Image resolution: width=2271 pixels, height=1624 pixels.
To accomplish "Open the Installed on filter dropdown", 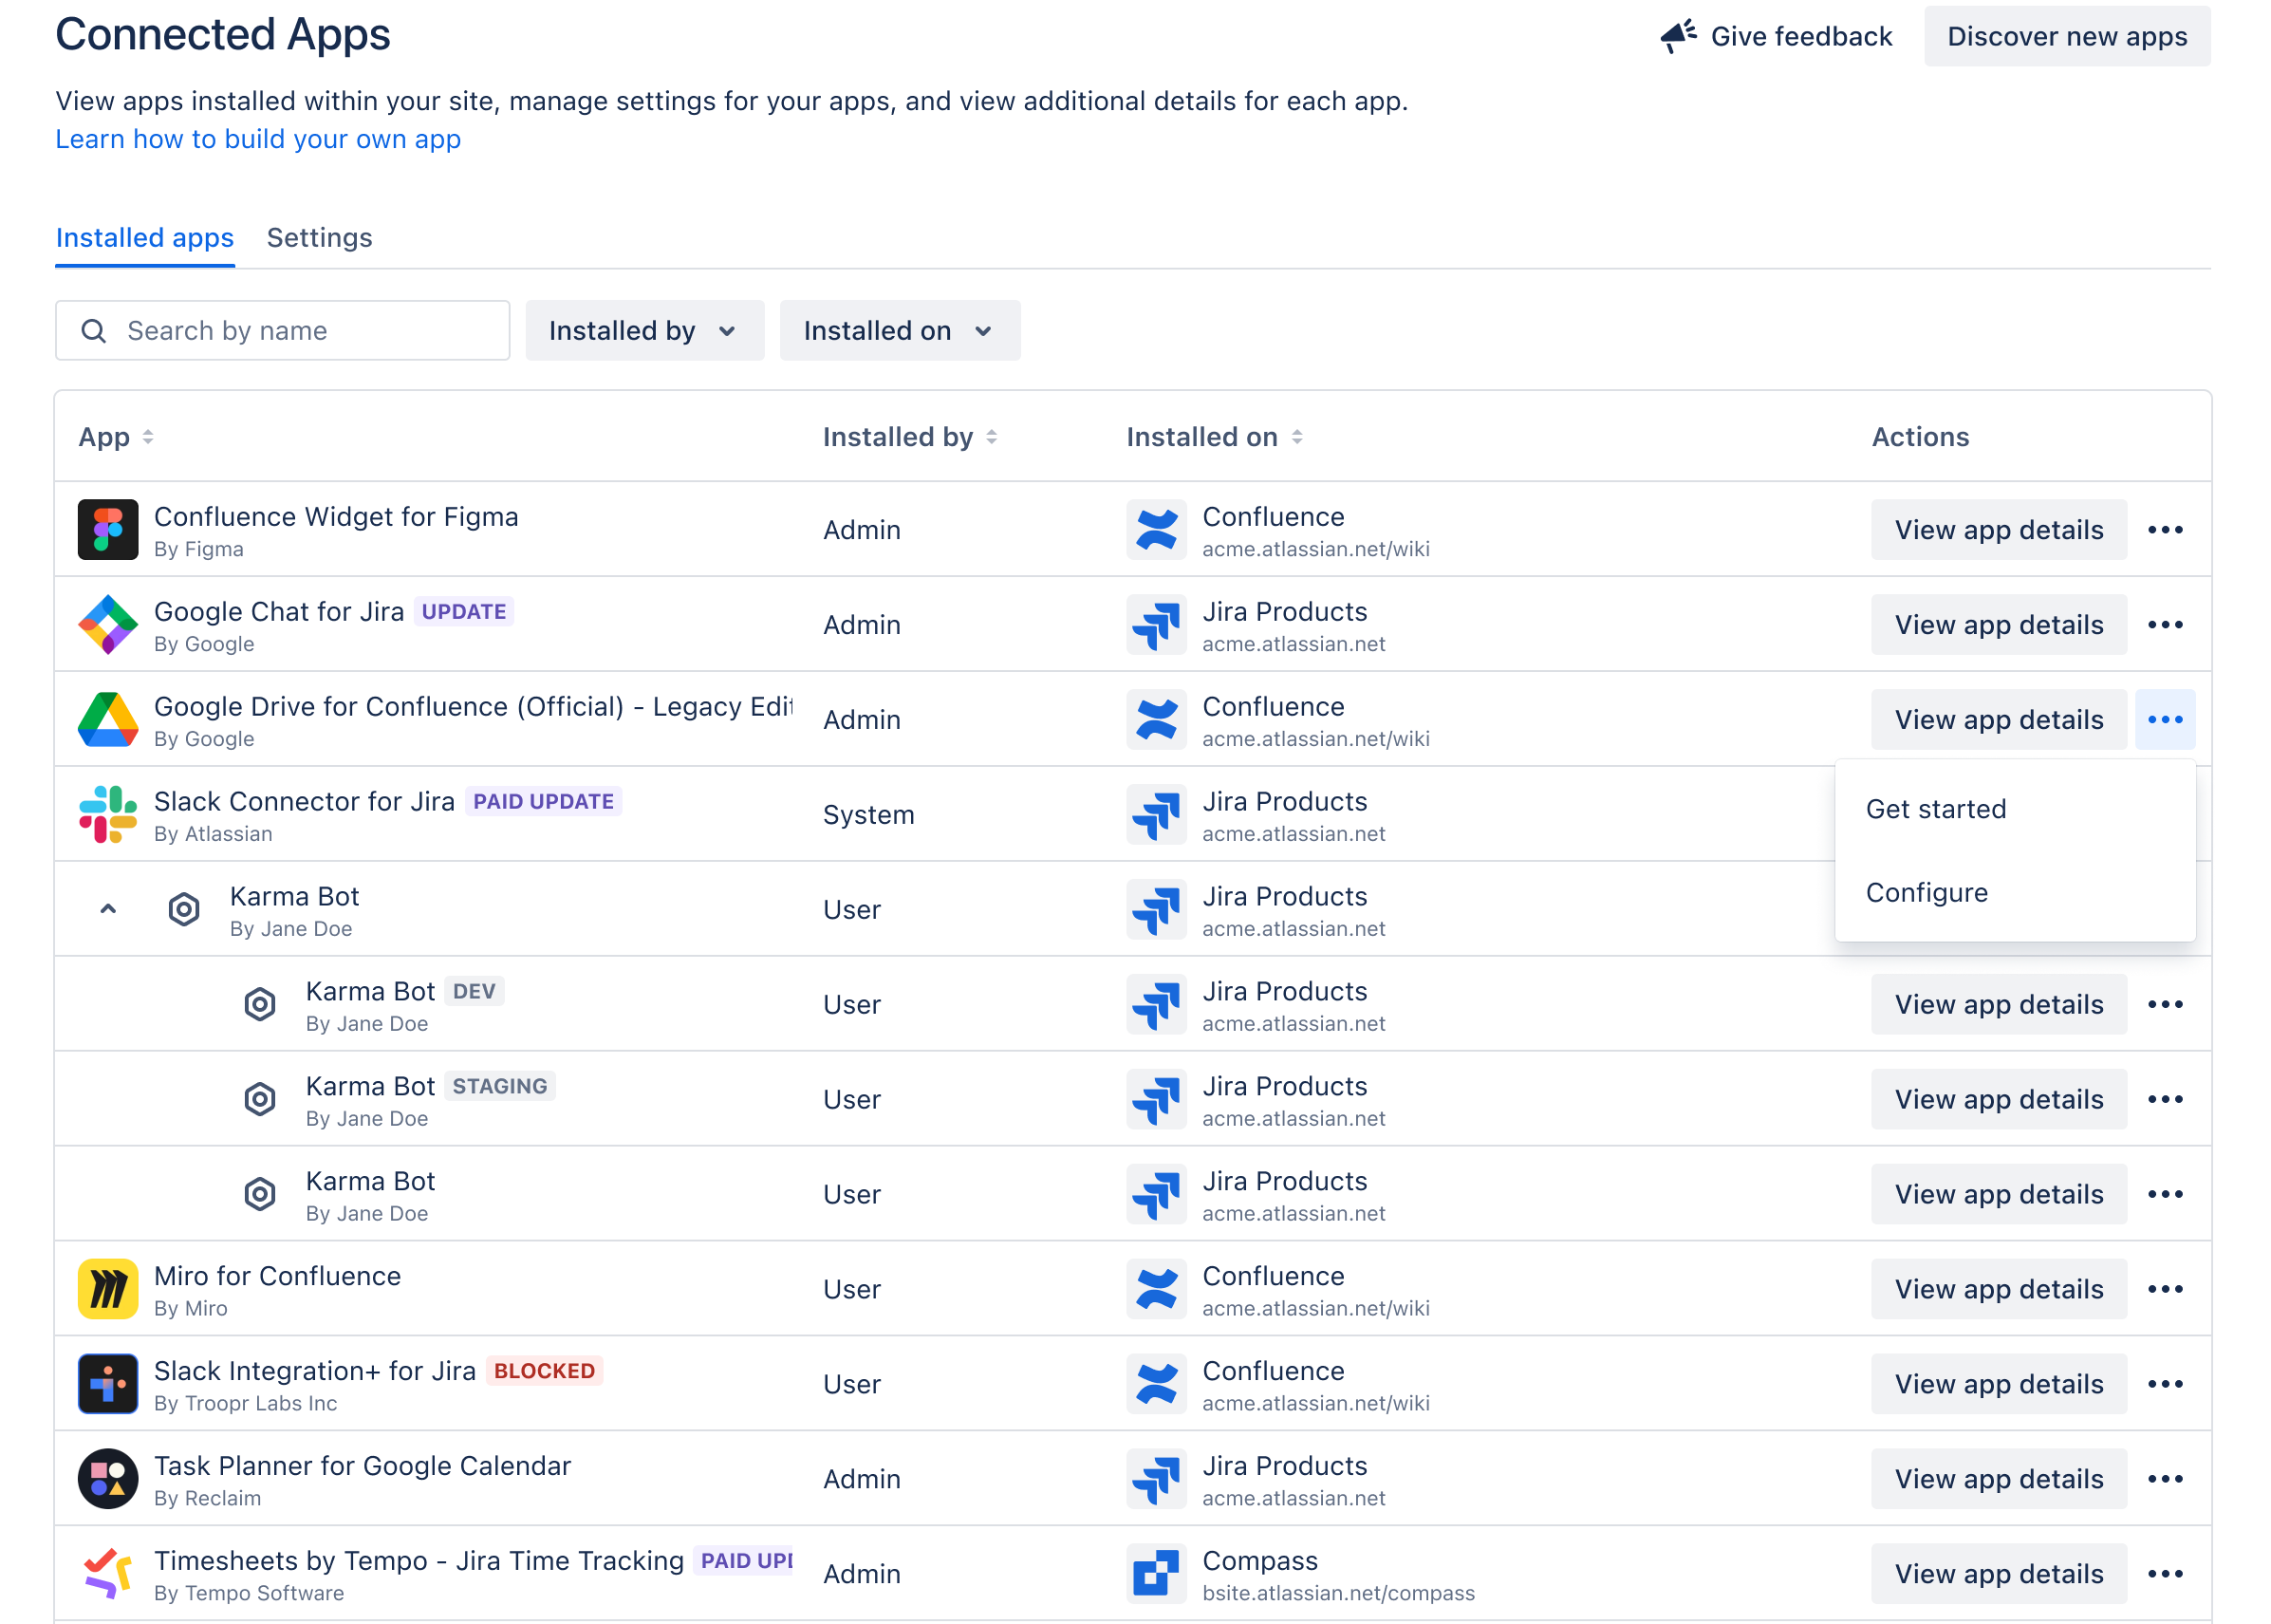I will (x=900, y=331).
